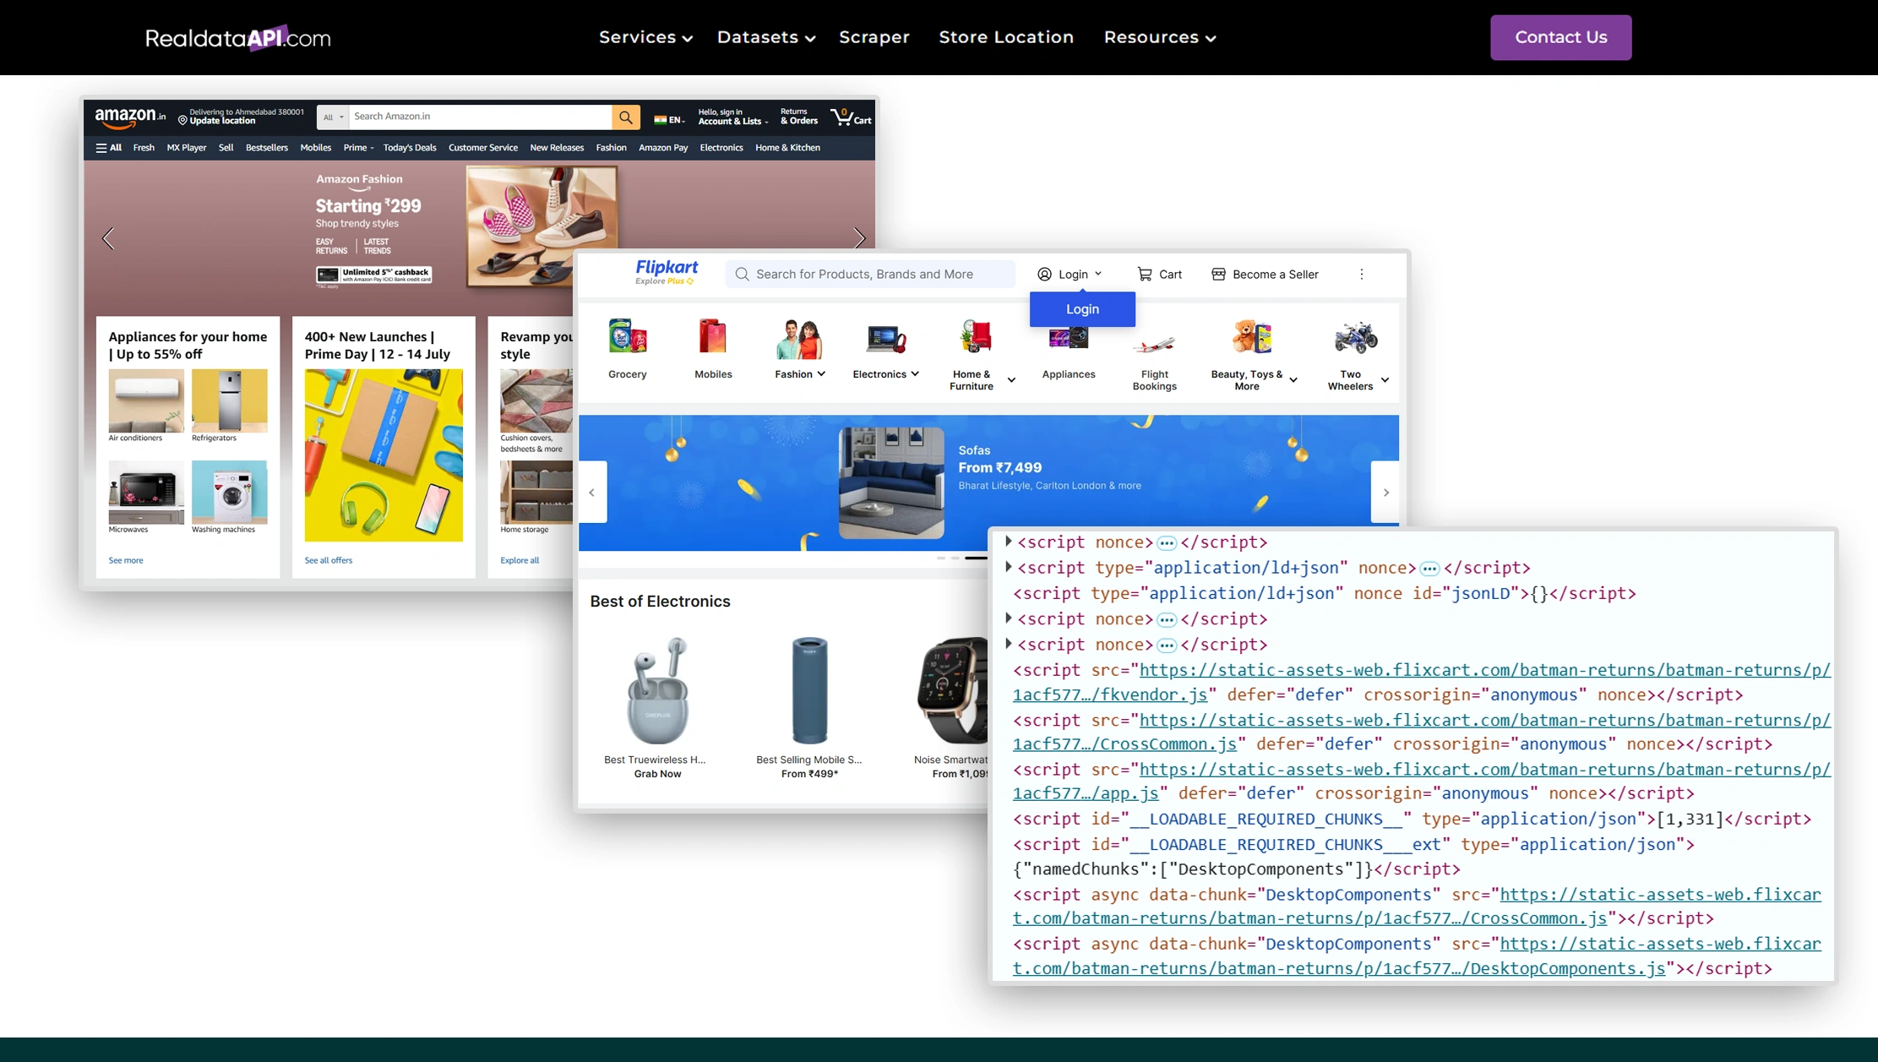The height and width of the screenshot is (1062, 1878).
Task: Expand first collapsed script nonce node
Action: [1008, 542]
